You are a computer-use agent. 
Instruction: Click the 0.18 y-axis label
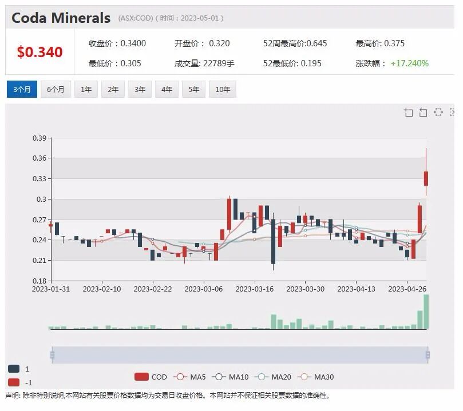pos(39,281)
